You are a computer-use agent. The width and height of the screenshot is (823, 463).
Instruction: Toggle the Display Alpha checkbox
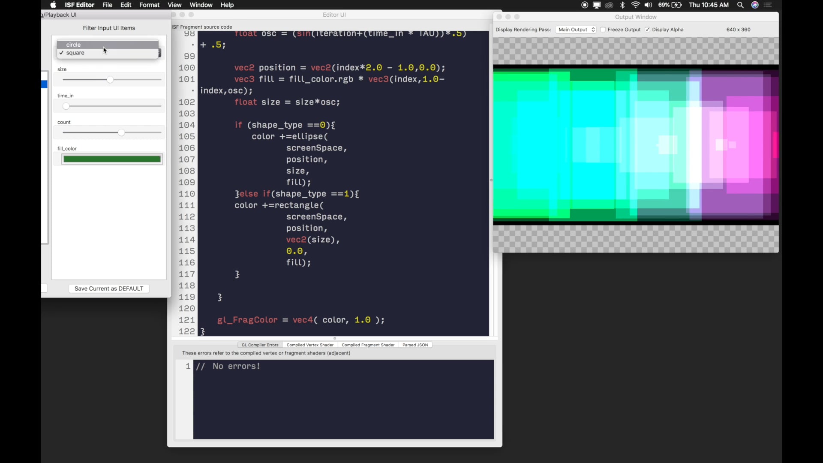click(x=647, y=30)
